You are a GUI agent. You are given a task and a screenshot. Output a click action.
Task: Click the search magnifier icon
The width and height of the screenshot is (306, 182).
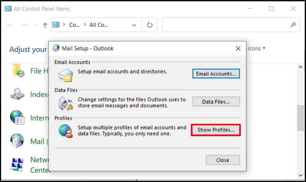[x=293, y=25]
